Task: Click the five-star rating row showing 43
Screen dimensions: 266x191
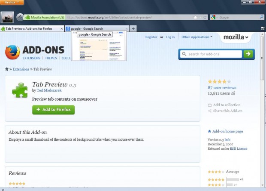Action: pyautogui.click(x=225, y=180)
